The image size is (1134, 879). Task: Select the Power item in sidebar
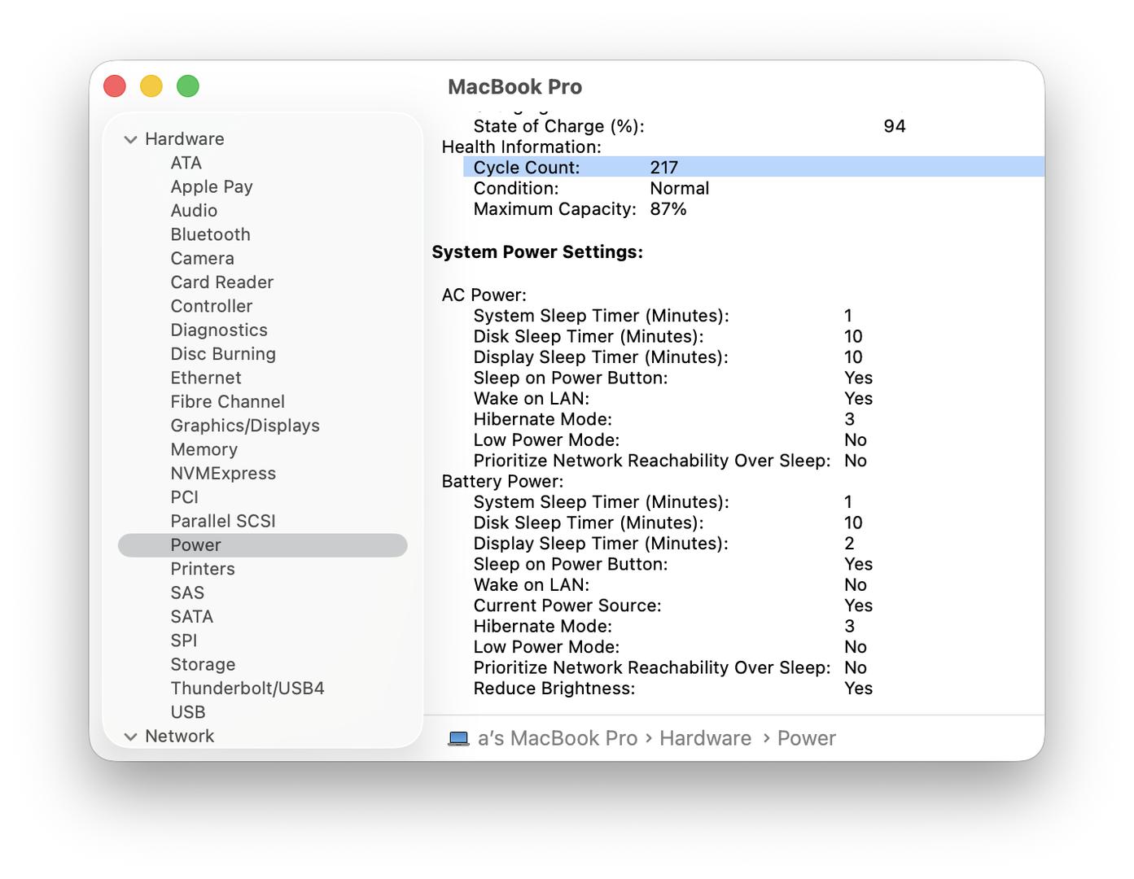click(195, 545)
